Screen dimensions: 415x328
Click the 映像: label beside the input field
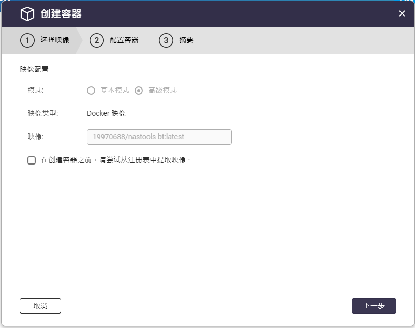(x=36, y=137)
